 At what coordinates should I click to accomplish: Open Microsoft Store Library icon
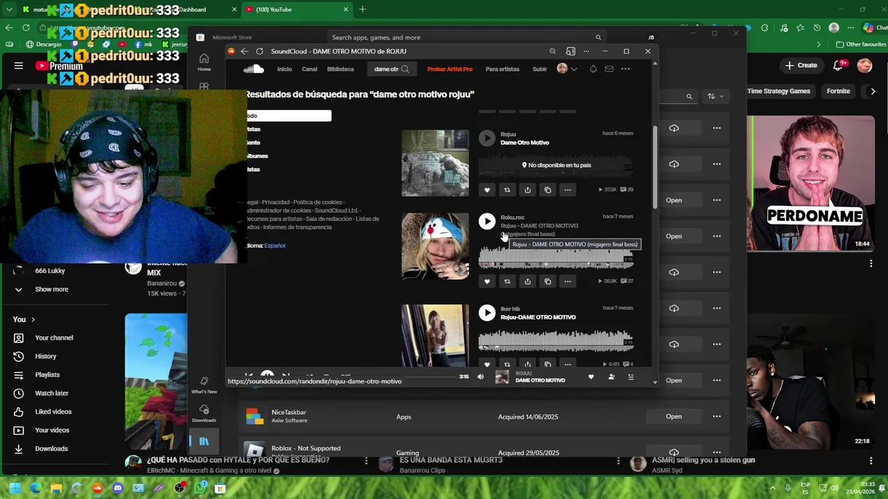204,441
